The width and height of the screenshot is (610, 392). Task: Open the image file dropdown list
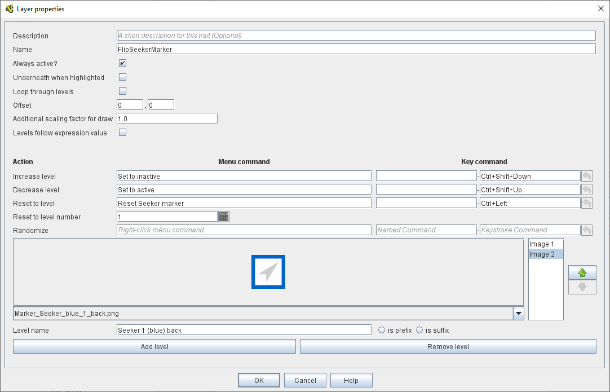[x=518, y=313]
